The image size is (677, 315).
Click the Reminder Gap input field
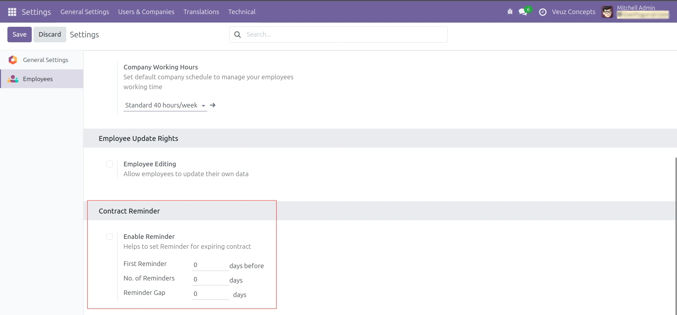point(210,294)
